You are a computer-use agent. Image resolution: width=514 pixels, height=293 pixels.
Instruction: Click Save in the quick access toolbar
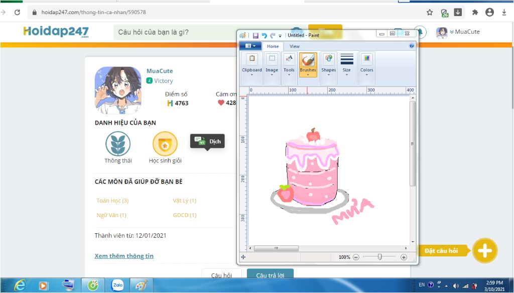(256, 35)
